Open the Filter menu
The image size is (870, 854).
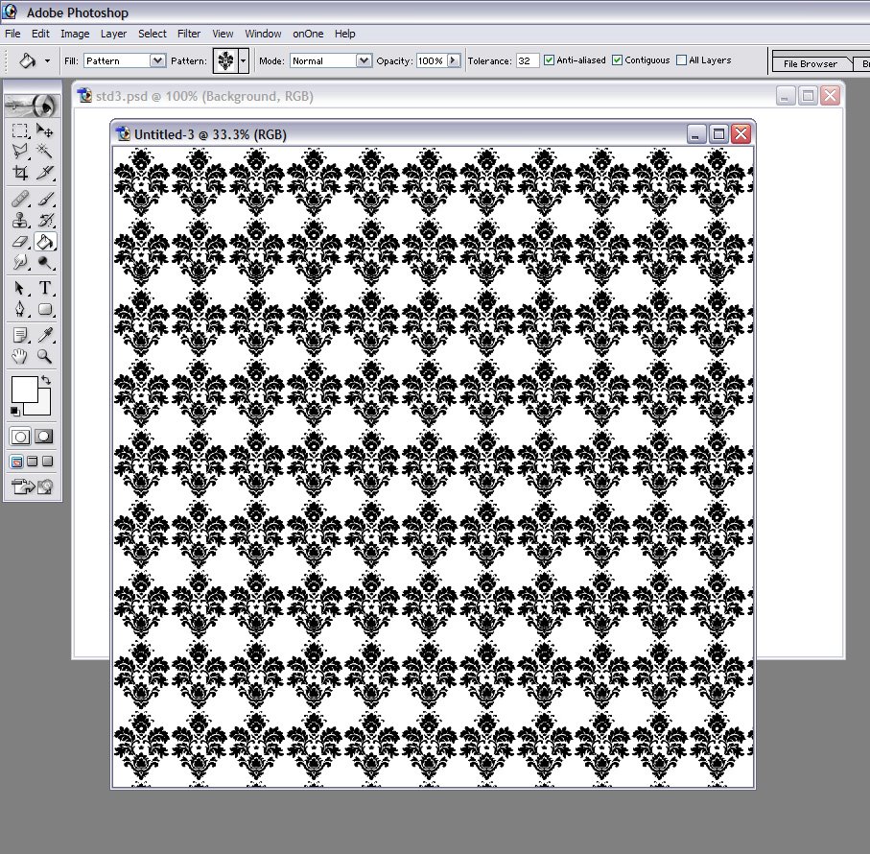tap(189, 34)
